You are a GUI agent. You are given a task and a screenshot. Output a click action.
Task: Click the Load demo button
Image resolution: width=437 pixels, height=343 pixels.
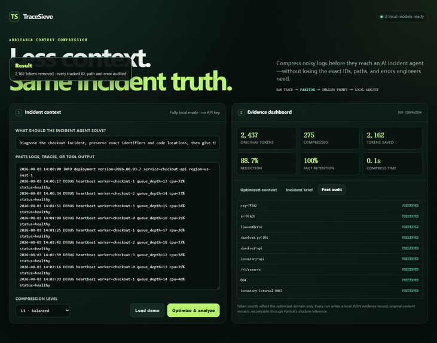147,310
